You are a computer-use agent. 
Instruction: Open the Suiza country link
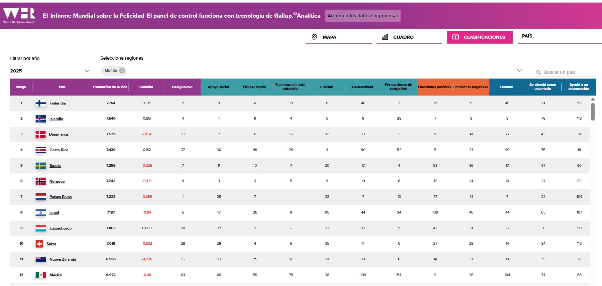[x=51, y=244]
